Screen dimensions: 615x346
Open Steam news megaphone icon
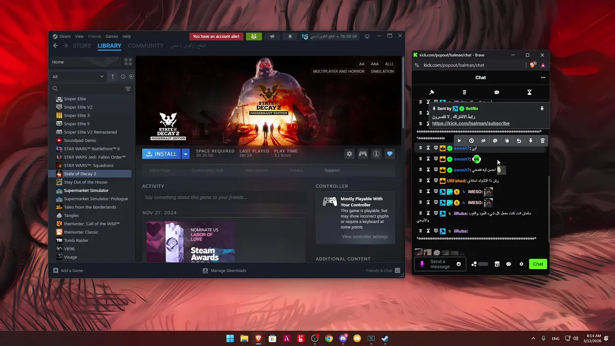[272, 37]
